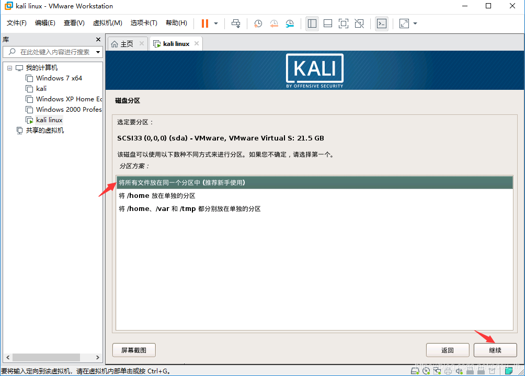This screenshot has width=525, height=376.
Task: Switch to the 主页 tab
Action: click(127, 44)
